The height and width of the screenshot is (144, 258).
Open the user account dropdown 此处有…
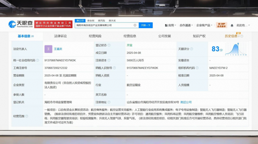(243, 25)
